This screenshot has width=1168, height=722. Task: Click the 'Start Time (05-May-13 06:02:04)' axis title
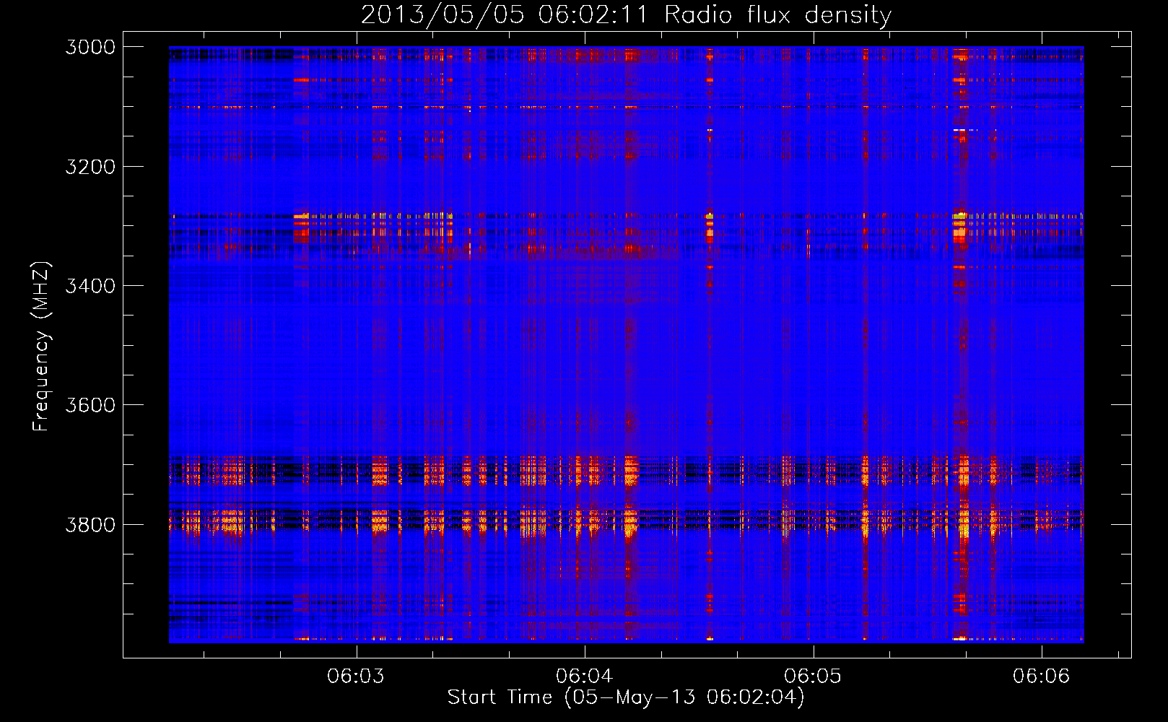pos(626,697)
